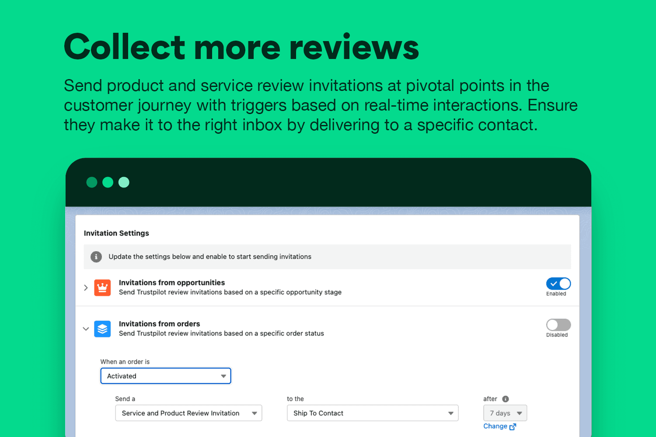Click the Change link under days
The image size is (656, 437).
[499, 426]
